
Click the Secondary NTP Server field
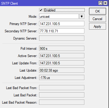click(62, 31)
